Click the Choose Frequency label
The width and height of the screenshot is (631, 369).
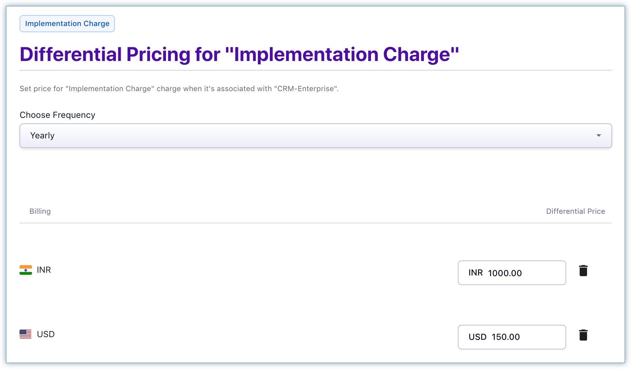coord(57,115)
